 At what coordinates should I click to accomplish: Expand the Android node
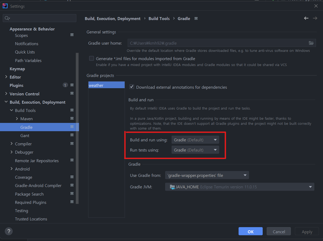(x=12, y=169)
